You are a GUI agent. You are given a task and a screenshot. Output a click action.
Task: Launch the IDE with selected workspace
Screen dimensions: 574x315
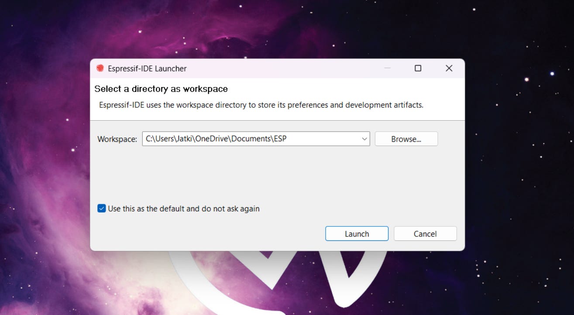click(357, 234)
